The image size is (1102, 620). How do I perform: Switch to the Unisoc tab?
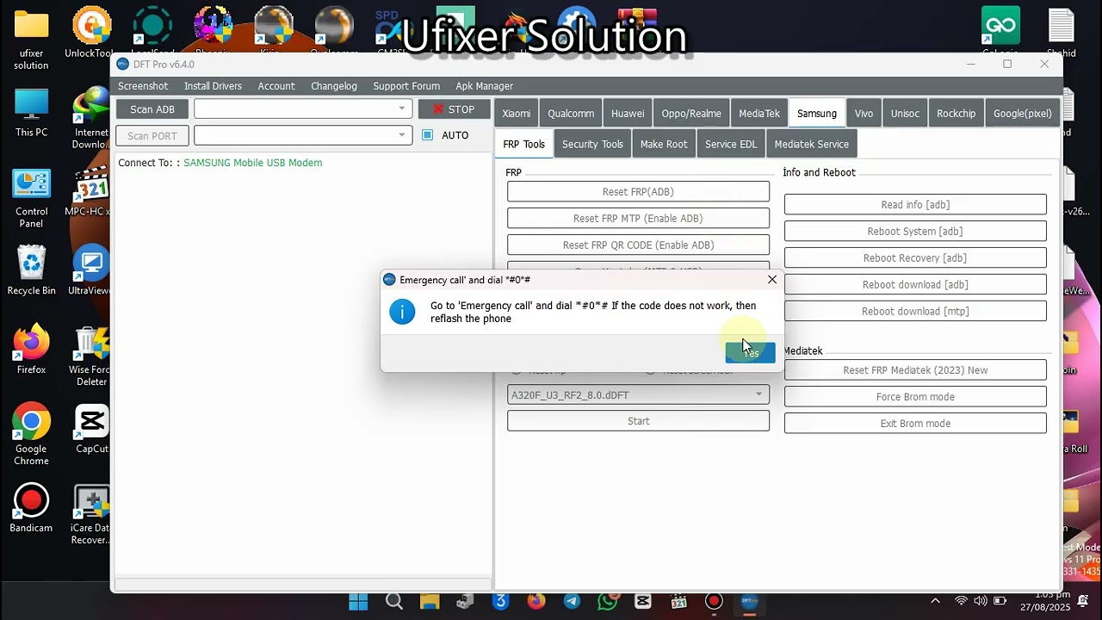(905, 114)
